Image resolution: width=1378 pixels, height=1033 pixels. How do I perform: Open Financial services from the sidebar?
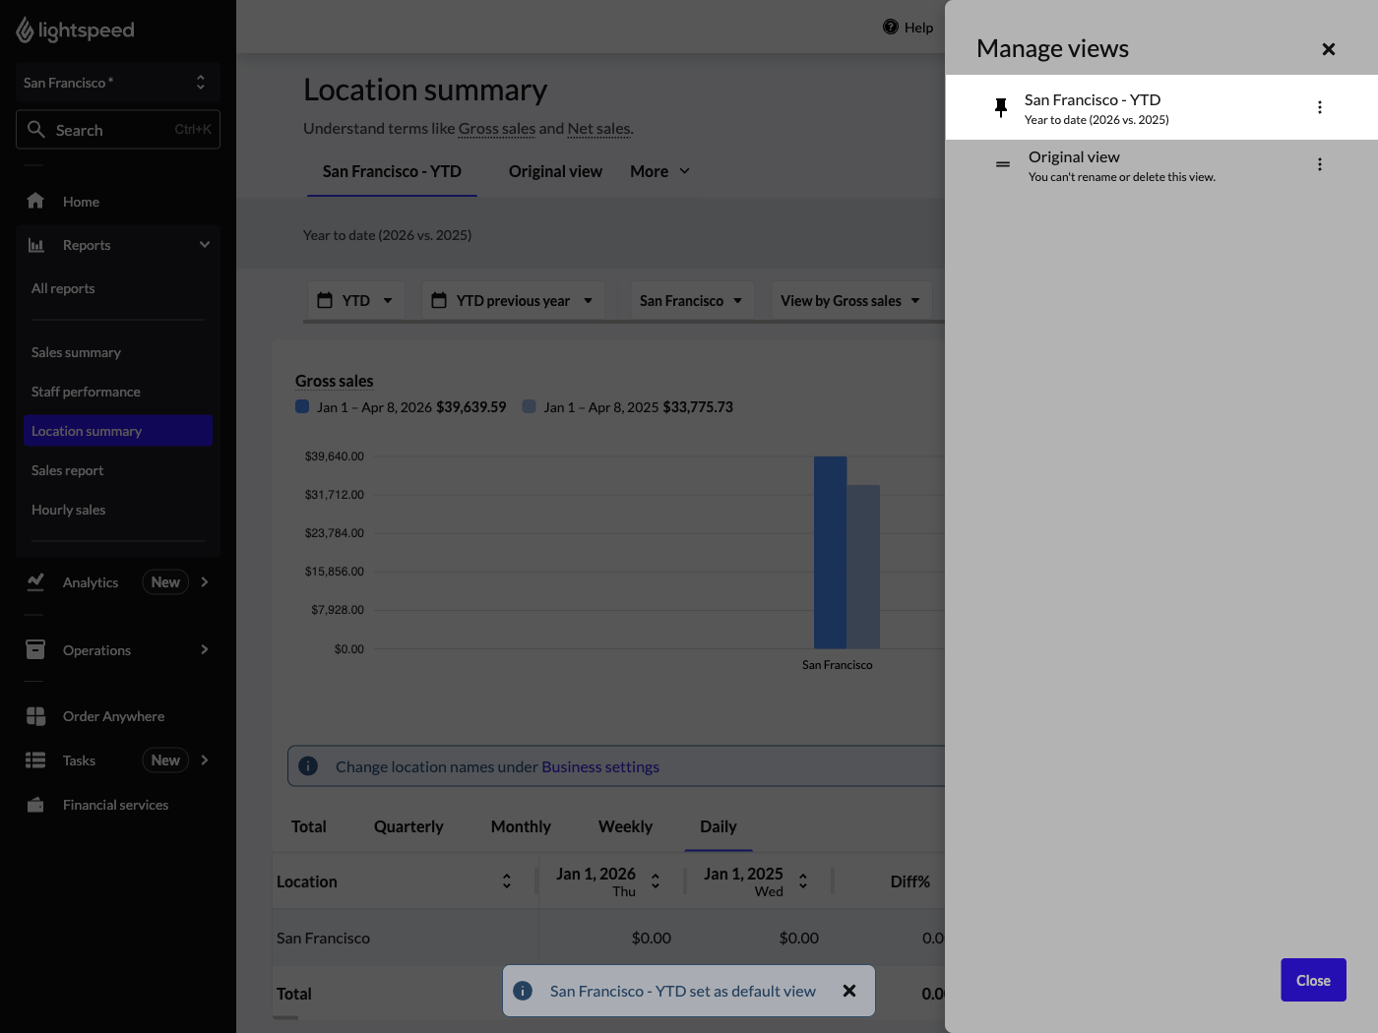(x=115, y=805)
